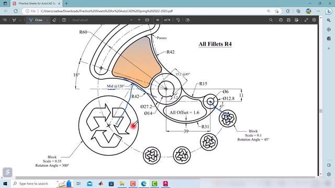Click the address bar file path

click(107, 11)
